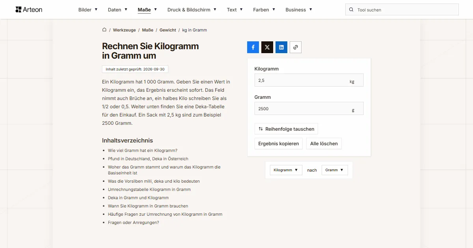The height and width of the screenshot is (248, 473).
Task: Open the Maße menu
Action: tap(147, 10)
